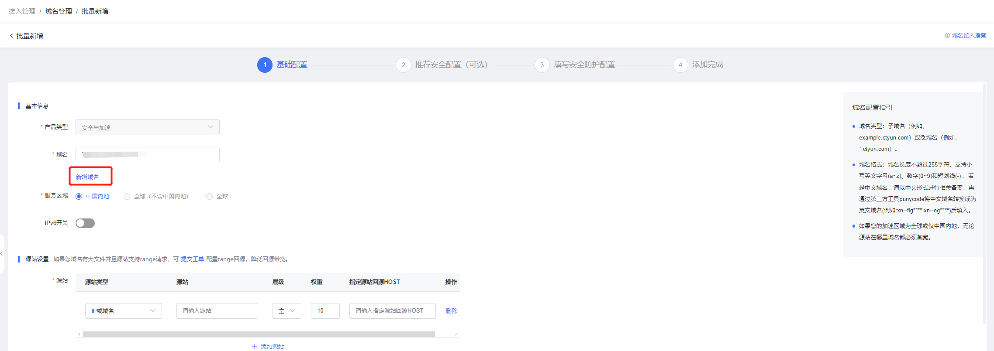
Task: Click the 请输入源站 input field
Action: [x=217, y=311]
